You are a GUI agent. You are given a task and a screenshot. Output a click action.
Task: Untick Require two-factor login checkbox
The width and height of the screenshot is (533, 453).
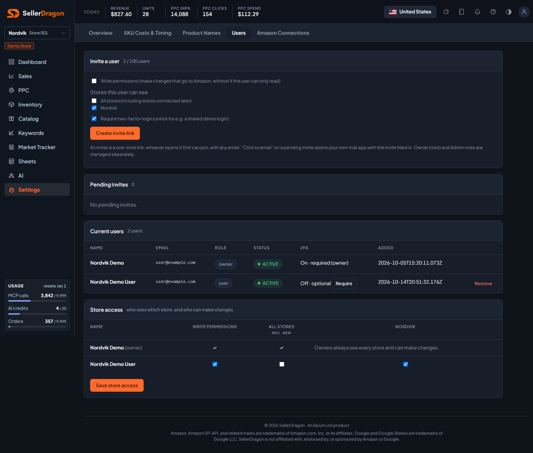pyautogui.click(x=94, y=119)
